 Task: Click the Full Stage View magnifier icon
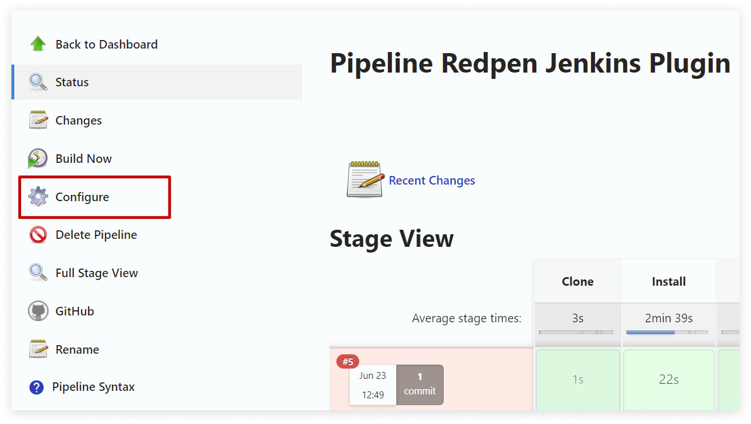38,273
